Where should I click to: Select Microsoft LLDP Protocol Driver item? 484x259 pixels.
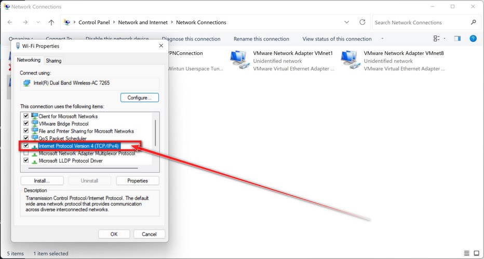[71, 161]
